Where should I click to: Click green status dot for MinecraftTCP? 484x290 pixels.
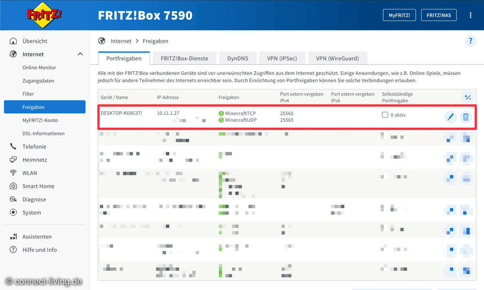click(x=221, y=114)
